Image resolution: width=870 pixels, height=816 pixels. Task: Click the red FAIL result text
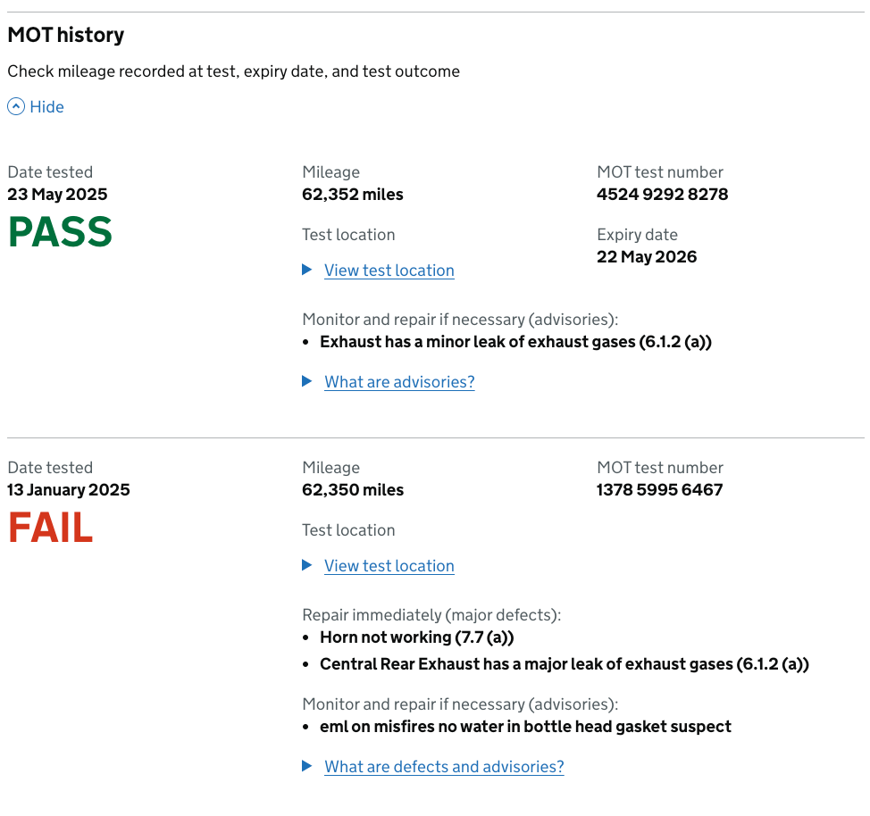point(51,528)
